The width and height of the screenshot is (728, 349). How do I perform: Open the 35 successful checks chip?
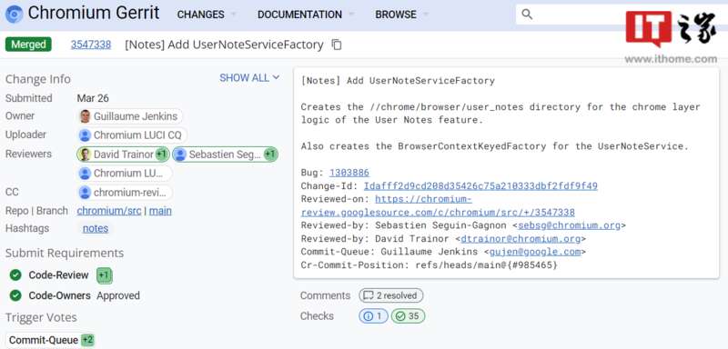[408, 316]
